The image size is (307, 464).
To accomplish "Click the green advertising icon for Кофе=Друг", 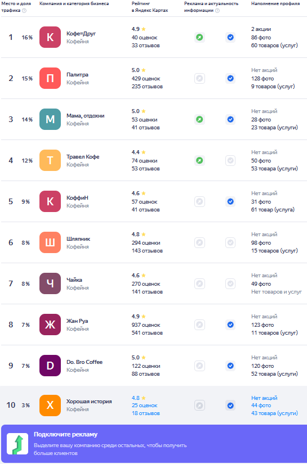I will click(199, 37).
